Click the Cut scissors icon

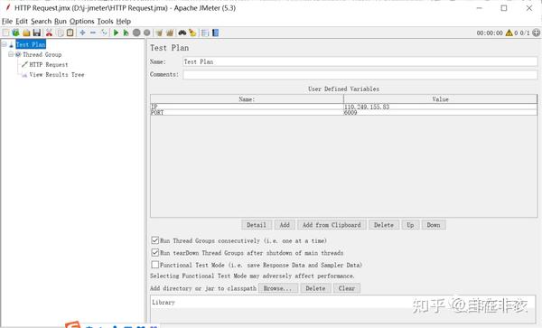click(49, 33)
